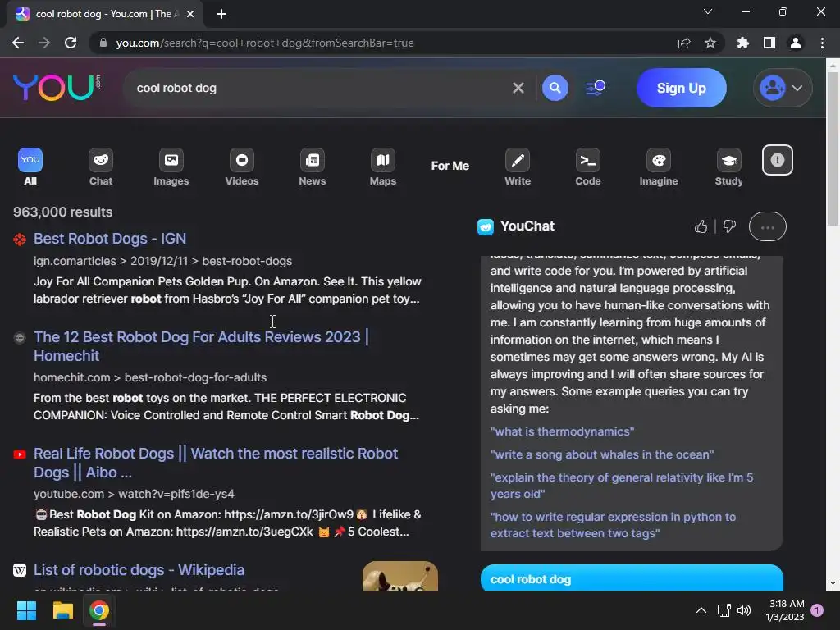Select the All results tab
The image size is (840, 630).
(x=30, y=167)
